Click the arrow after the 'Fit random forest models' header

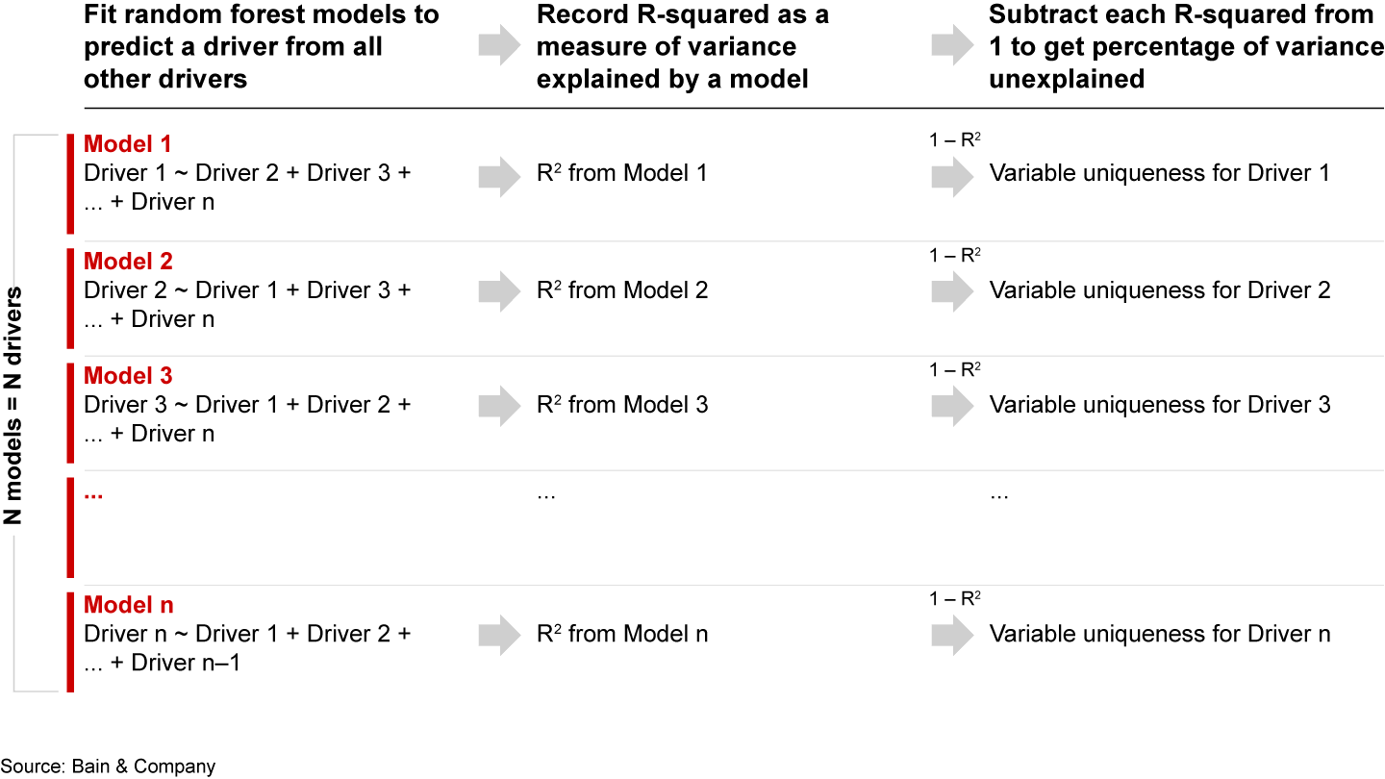pyautogui.click(x=499, y=46)
